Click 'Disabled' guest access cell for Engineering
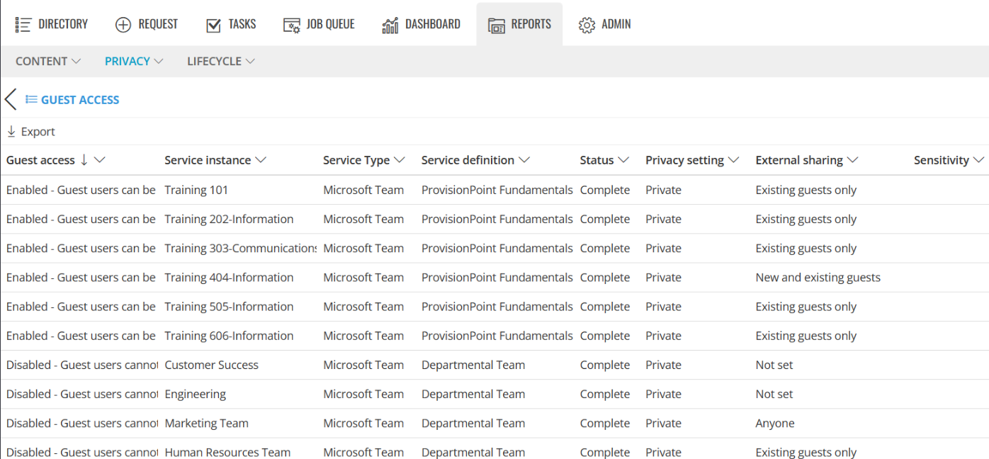The image size is (989, 459). (82, 394)
